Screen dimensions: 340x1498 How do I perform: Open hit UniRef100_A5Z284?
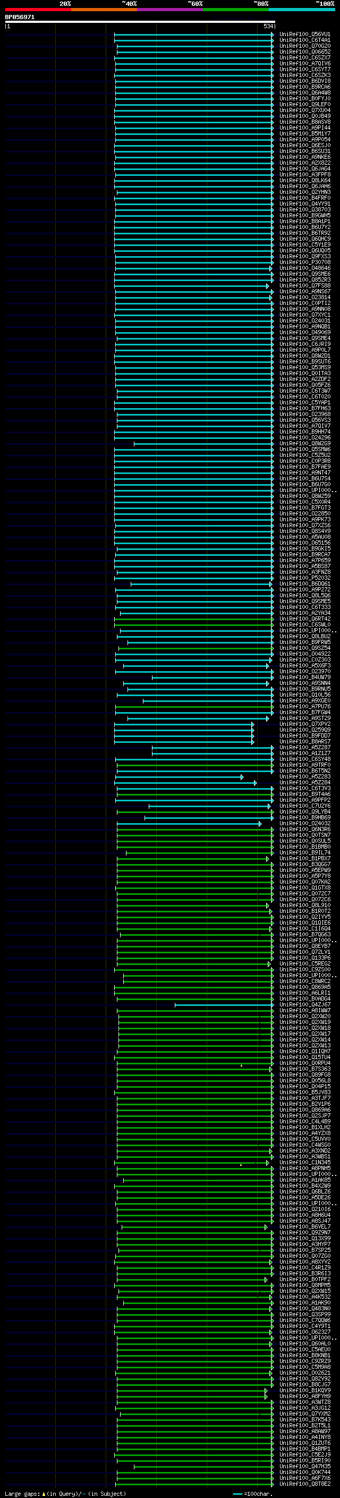[x=304, y=782]
